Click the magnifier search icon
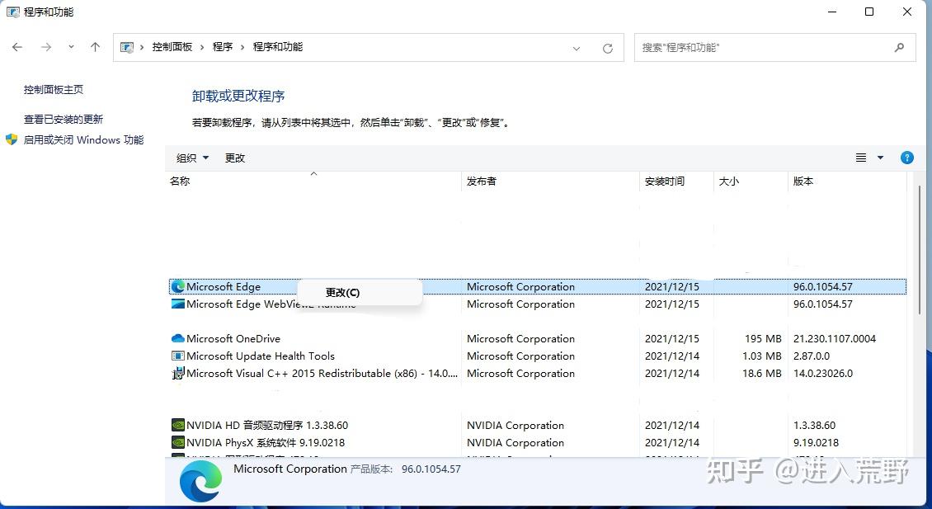The width and height of the screenshot is (932, 509). tap(899, 47)
